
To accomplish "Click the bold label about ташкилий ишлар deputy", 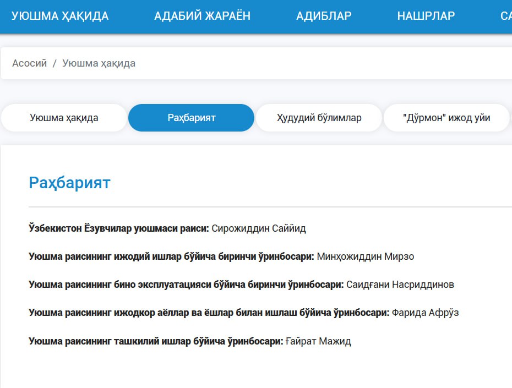I will coord(156,341).
